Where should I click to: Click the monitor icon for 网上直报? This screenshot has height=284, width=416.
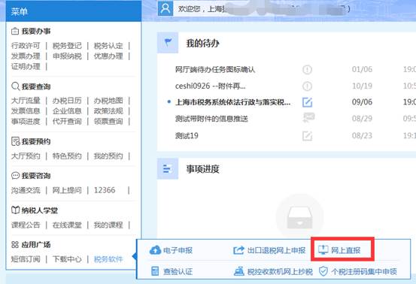pos(323,249)
